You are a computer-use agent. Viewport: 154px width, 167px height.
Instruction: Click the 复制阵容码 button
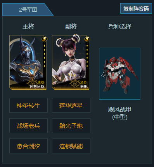[x=136, y=9]
